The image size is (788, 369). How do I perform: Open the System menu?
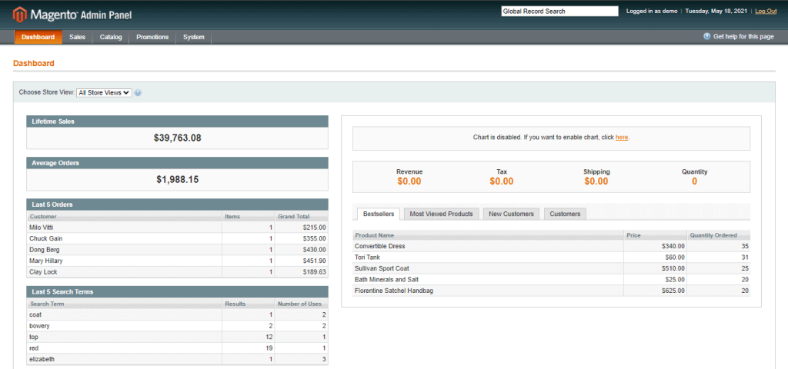coord(193,37)
